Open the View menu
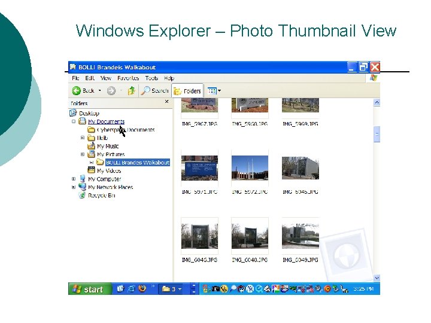The height and width of the screenshot is (323, 431). (106, 78)
